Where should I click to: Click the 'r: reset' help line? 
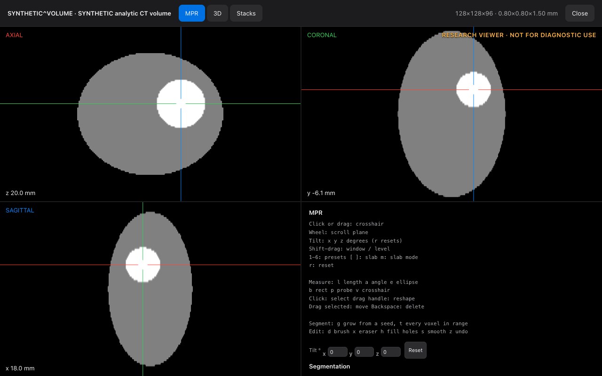[x=321, y=265]
